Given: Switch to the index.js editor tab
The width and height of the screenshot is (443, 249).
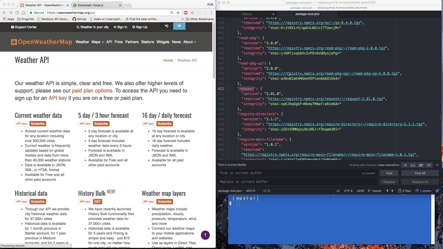Looking at the screenshot, I should (x=246, y=14).
